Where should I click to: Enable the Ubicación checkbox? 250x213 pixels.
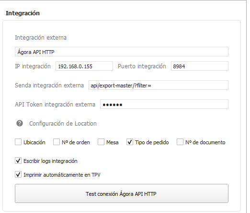18,142
